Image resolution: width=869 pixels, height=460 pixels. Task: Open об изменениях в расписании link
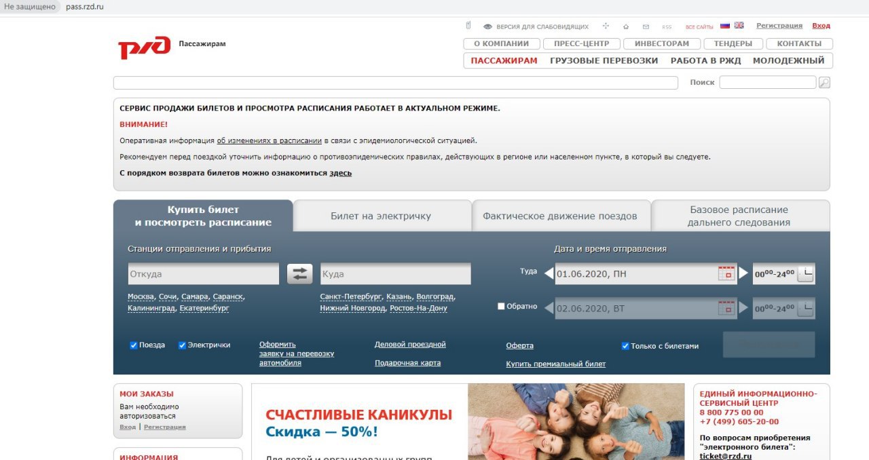pyautogui.click(x=269, y=140)
